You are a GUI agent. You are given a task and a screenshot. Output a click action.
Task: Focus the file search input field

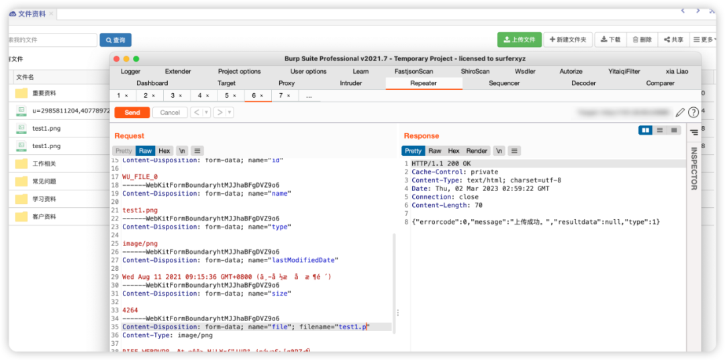53,40
